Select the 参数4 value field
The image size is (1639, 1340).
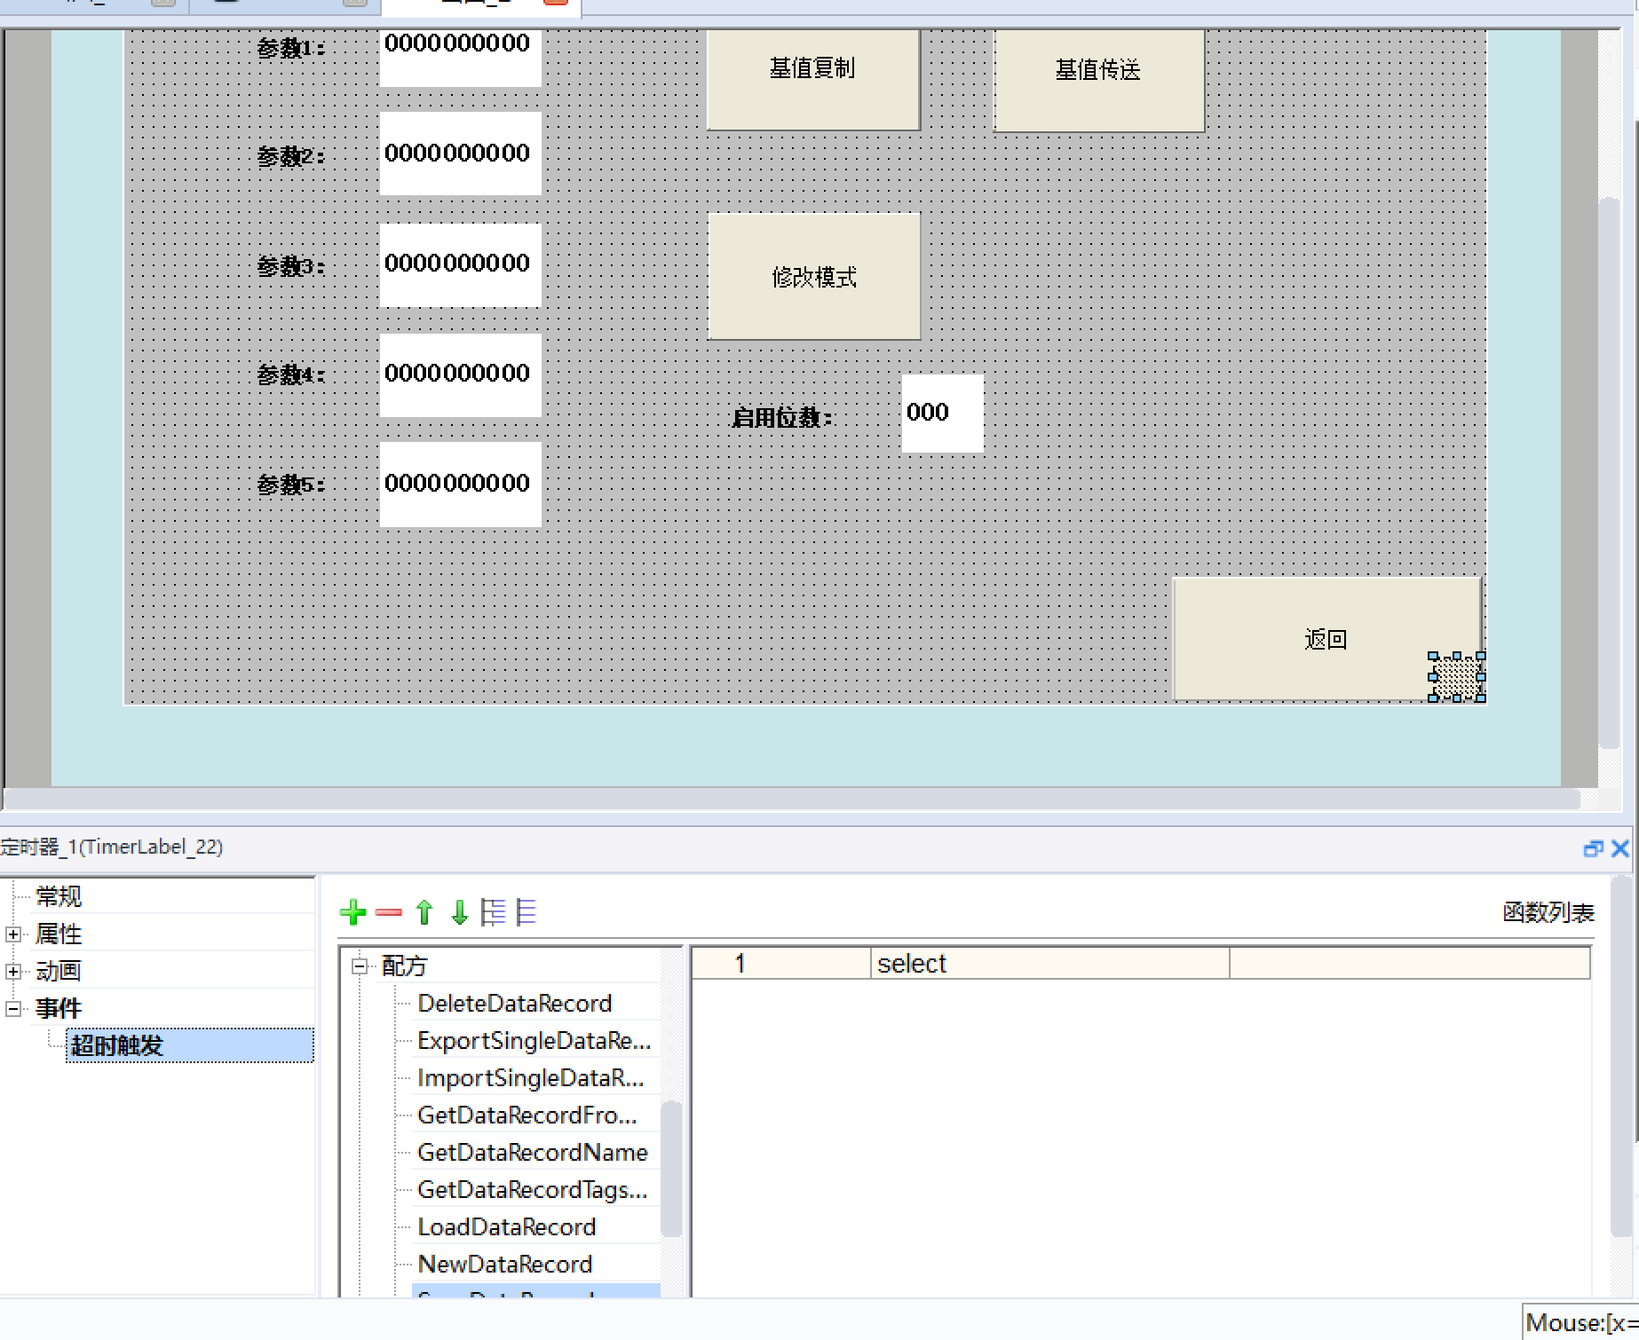point(460,375)
